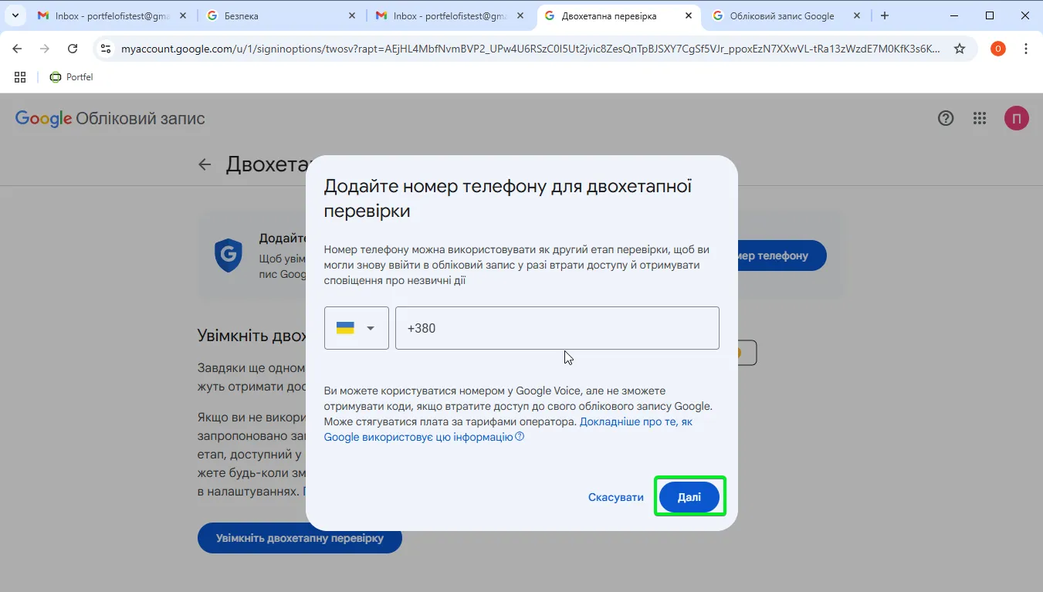Click the номер телефону button behind dialog
Screen dimensions: 1043x592
coord(781,255)
